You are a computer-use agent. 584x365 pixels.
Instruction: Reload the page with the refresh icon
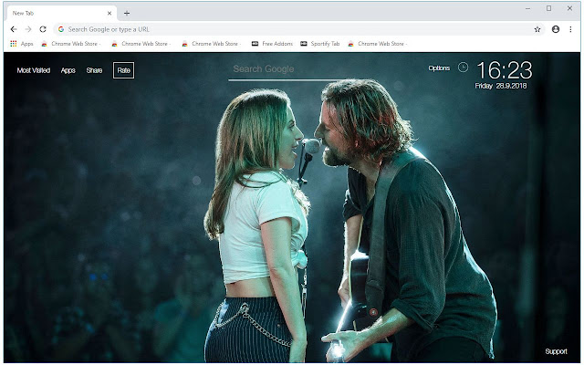(43, 29)
